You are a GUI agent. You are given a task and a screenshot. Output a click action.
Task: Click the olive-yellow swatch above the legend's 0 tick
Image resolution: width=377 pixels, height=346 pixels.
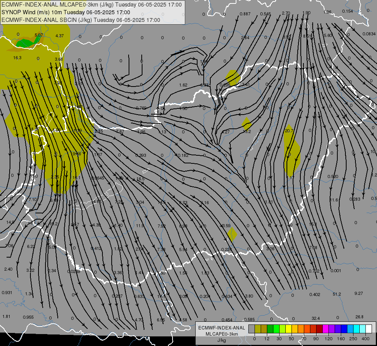(x=258, y=329)
